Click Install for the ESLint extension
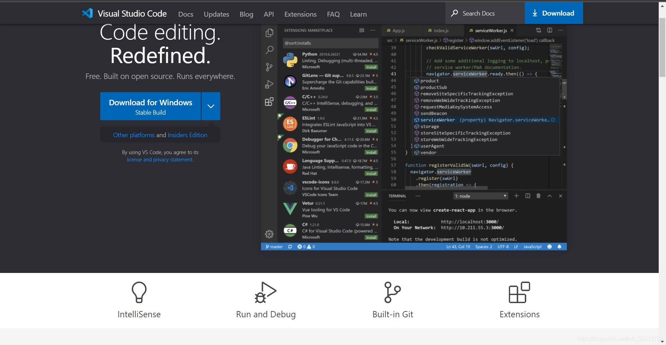The height and width of the screenshot is (345, 666). (x=371, y=131)
